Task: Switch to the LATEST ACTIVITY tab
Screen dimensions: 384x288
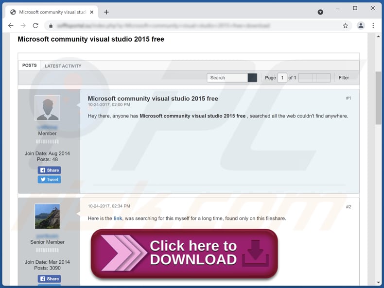Action: (63, 66)
